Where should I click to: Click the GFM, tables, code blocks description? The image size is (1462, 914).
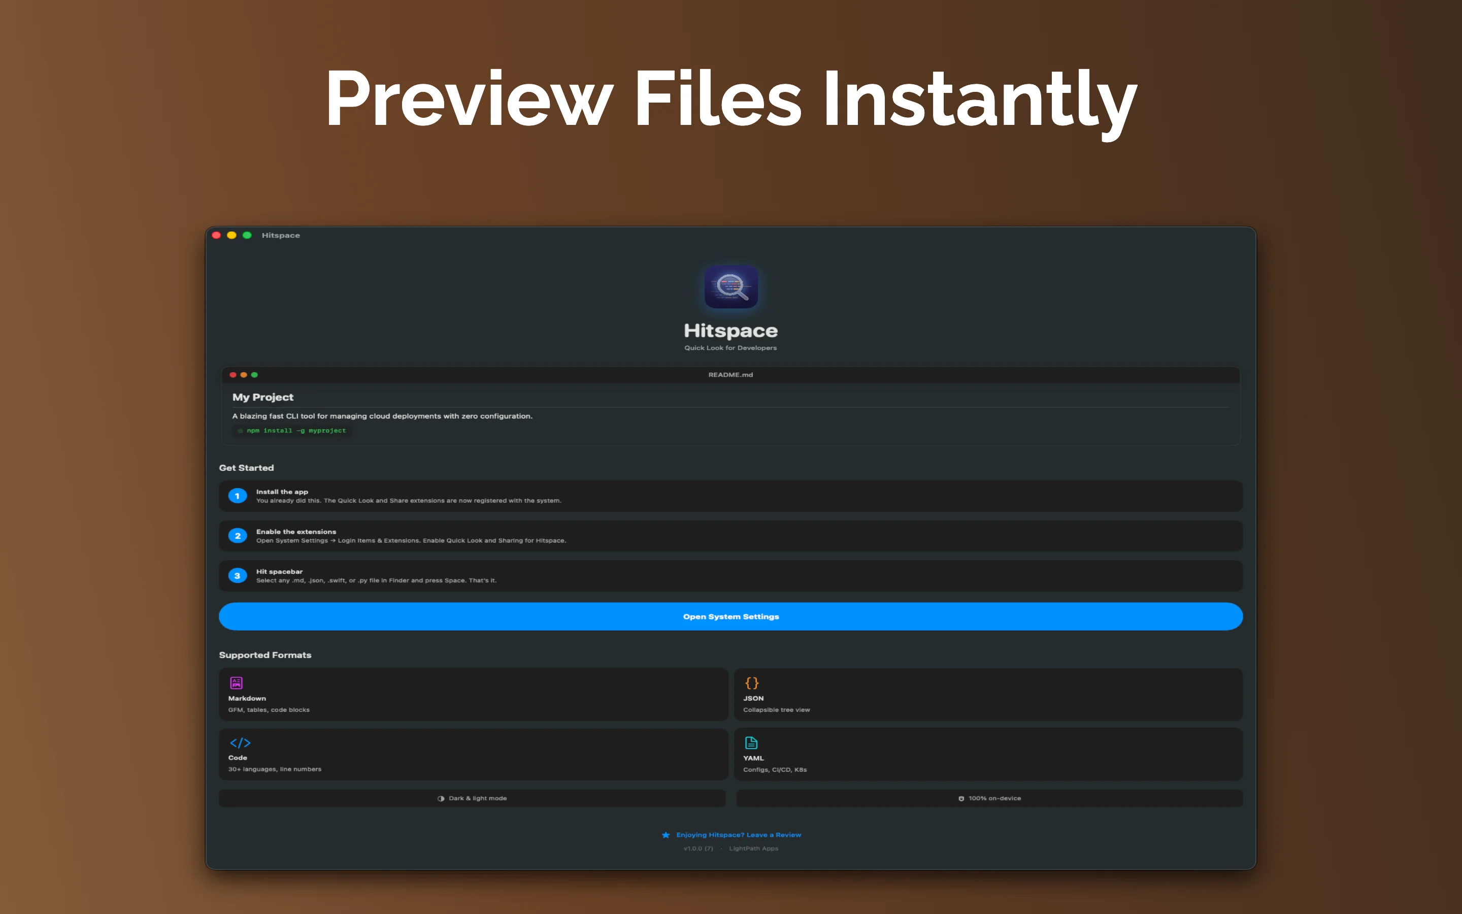click(x=269, y=710)
